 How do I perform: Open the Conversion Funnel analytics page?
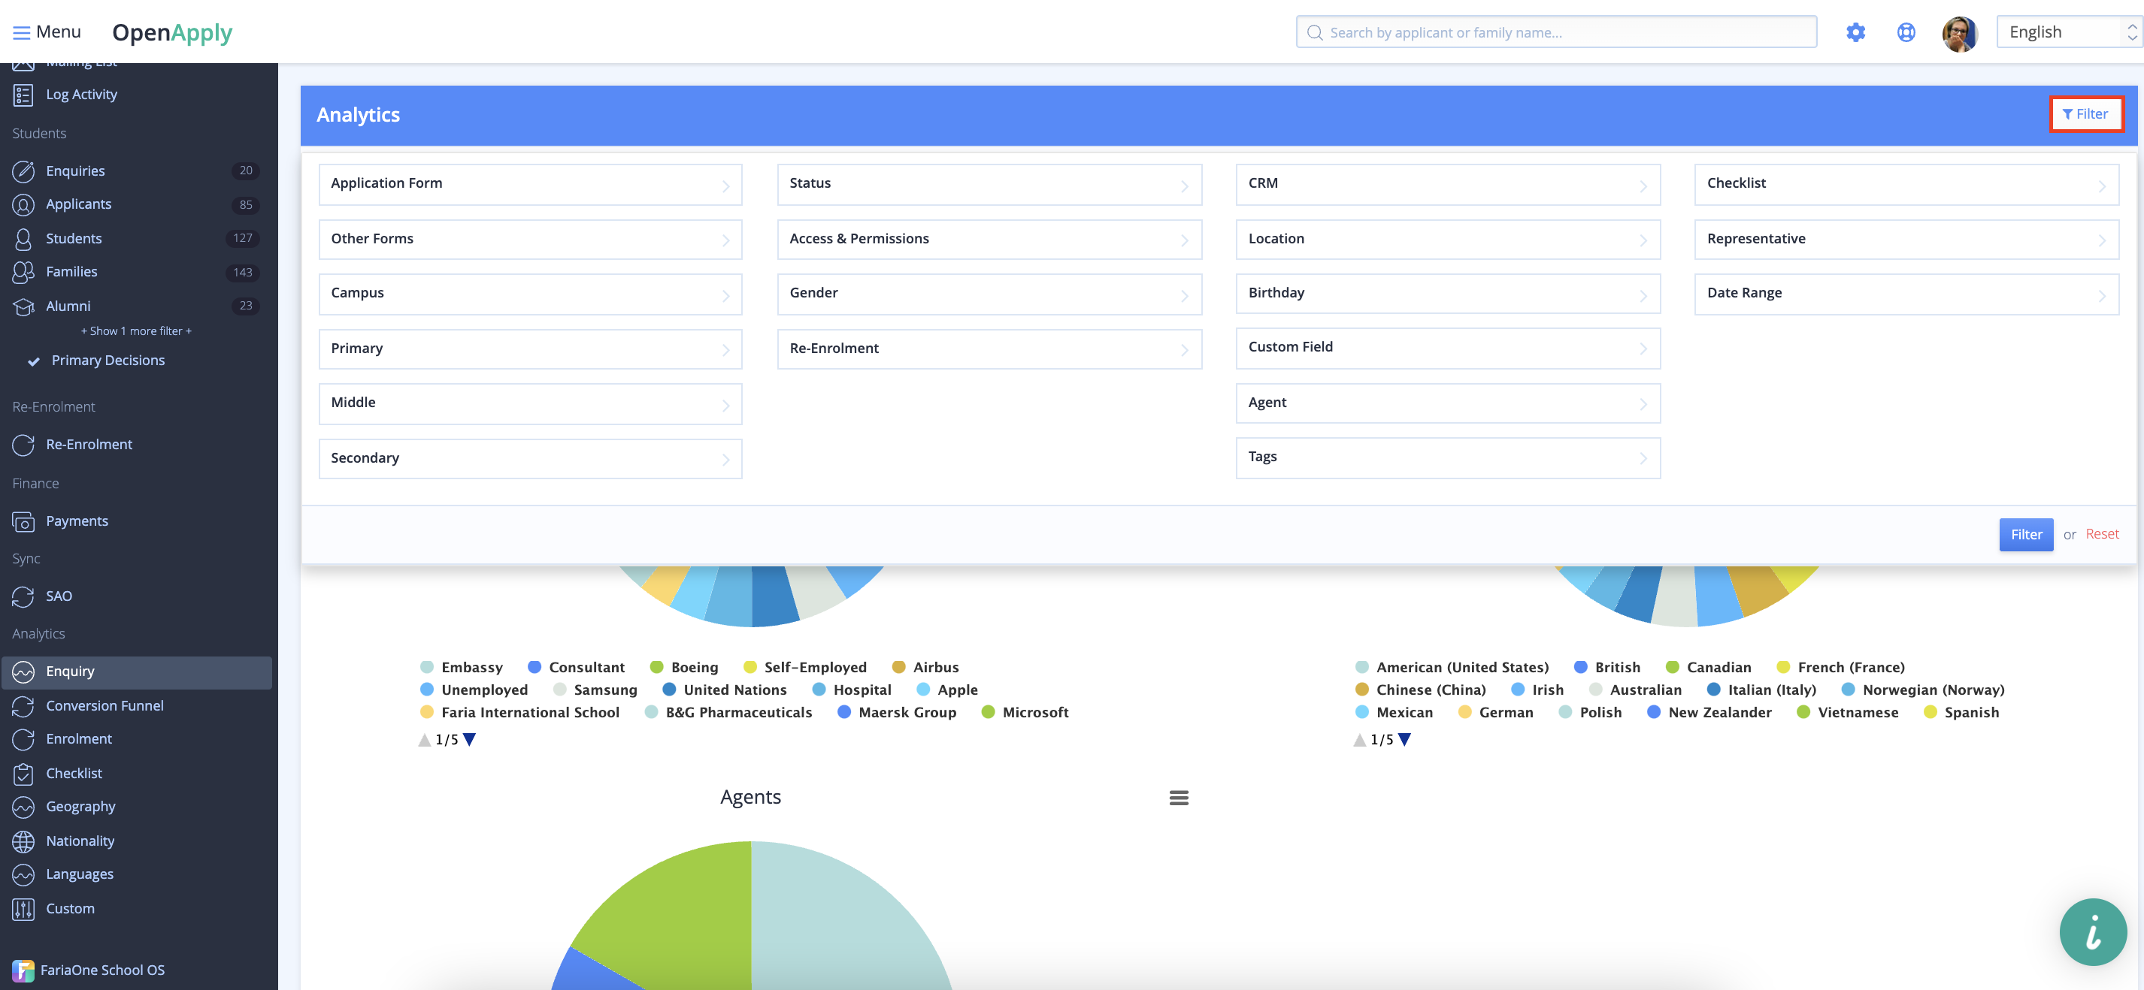coord(104,706)
